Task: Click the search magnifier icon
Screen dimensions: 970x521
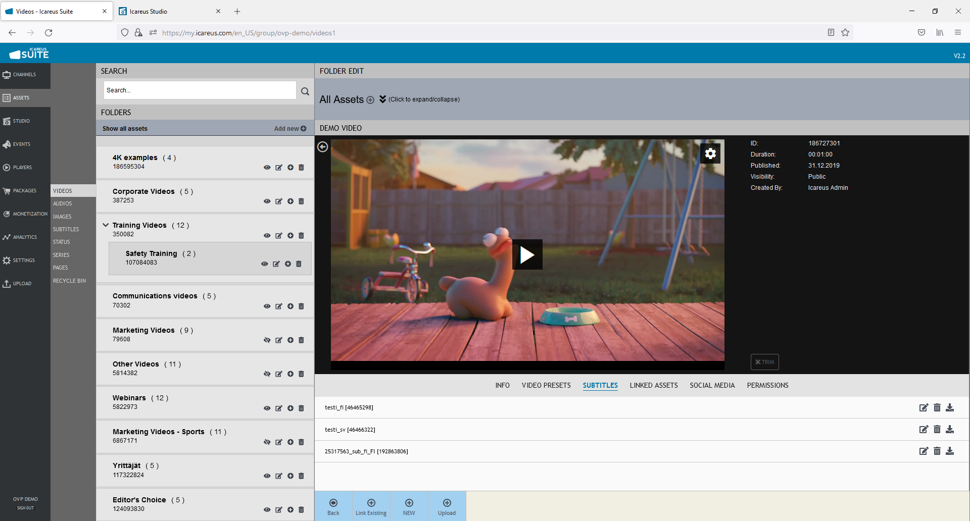Action: point(305,91)
